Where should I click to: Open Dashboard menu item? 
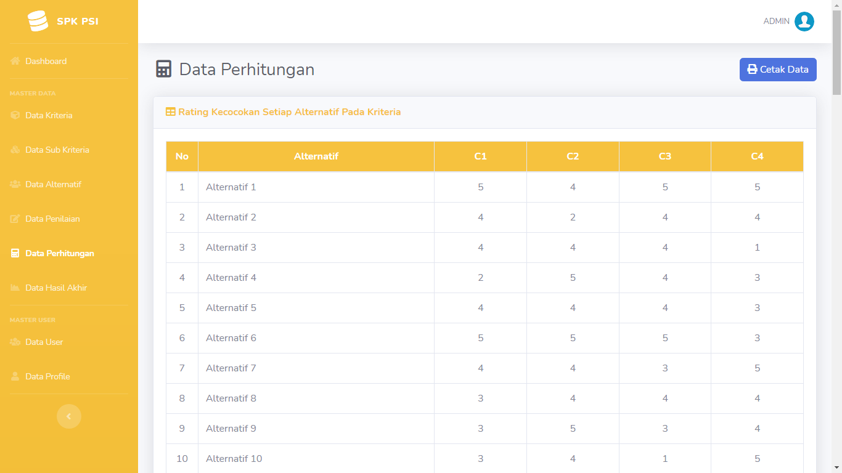tap(69, 61)
